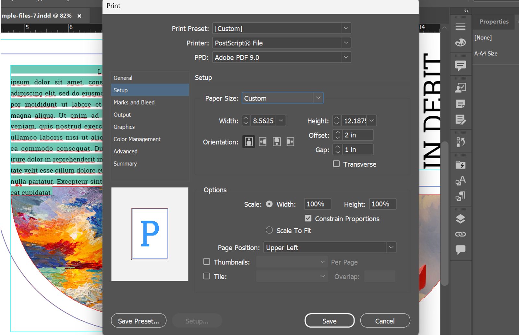Decrease the Gap stepper down arrow
519x335 pixels.
337,152
